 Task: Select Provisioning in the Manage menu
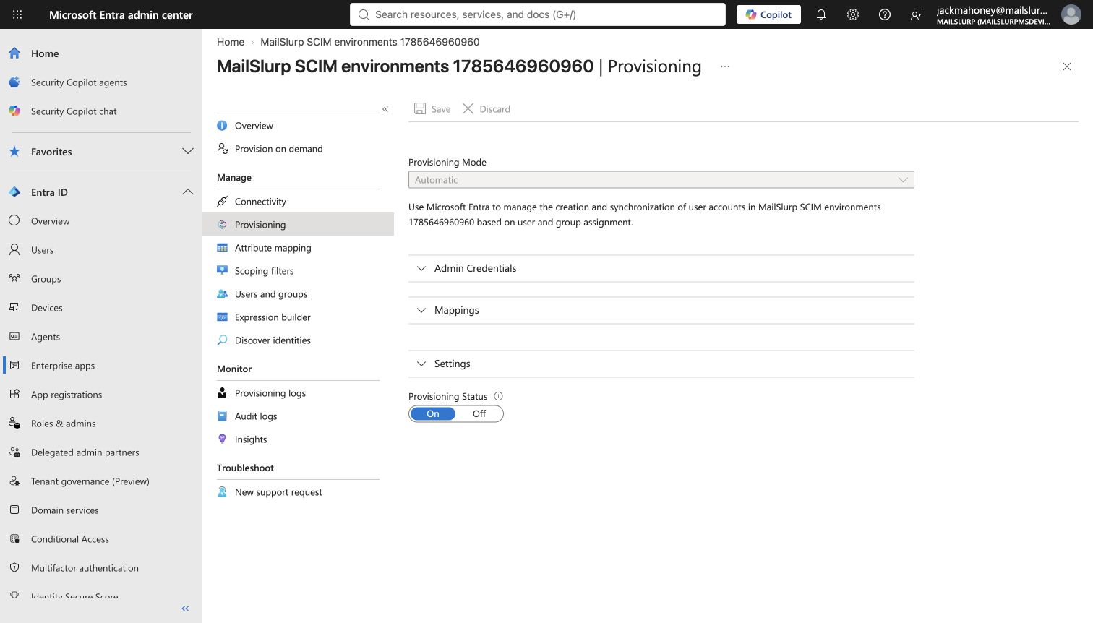point(298,225)
